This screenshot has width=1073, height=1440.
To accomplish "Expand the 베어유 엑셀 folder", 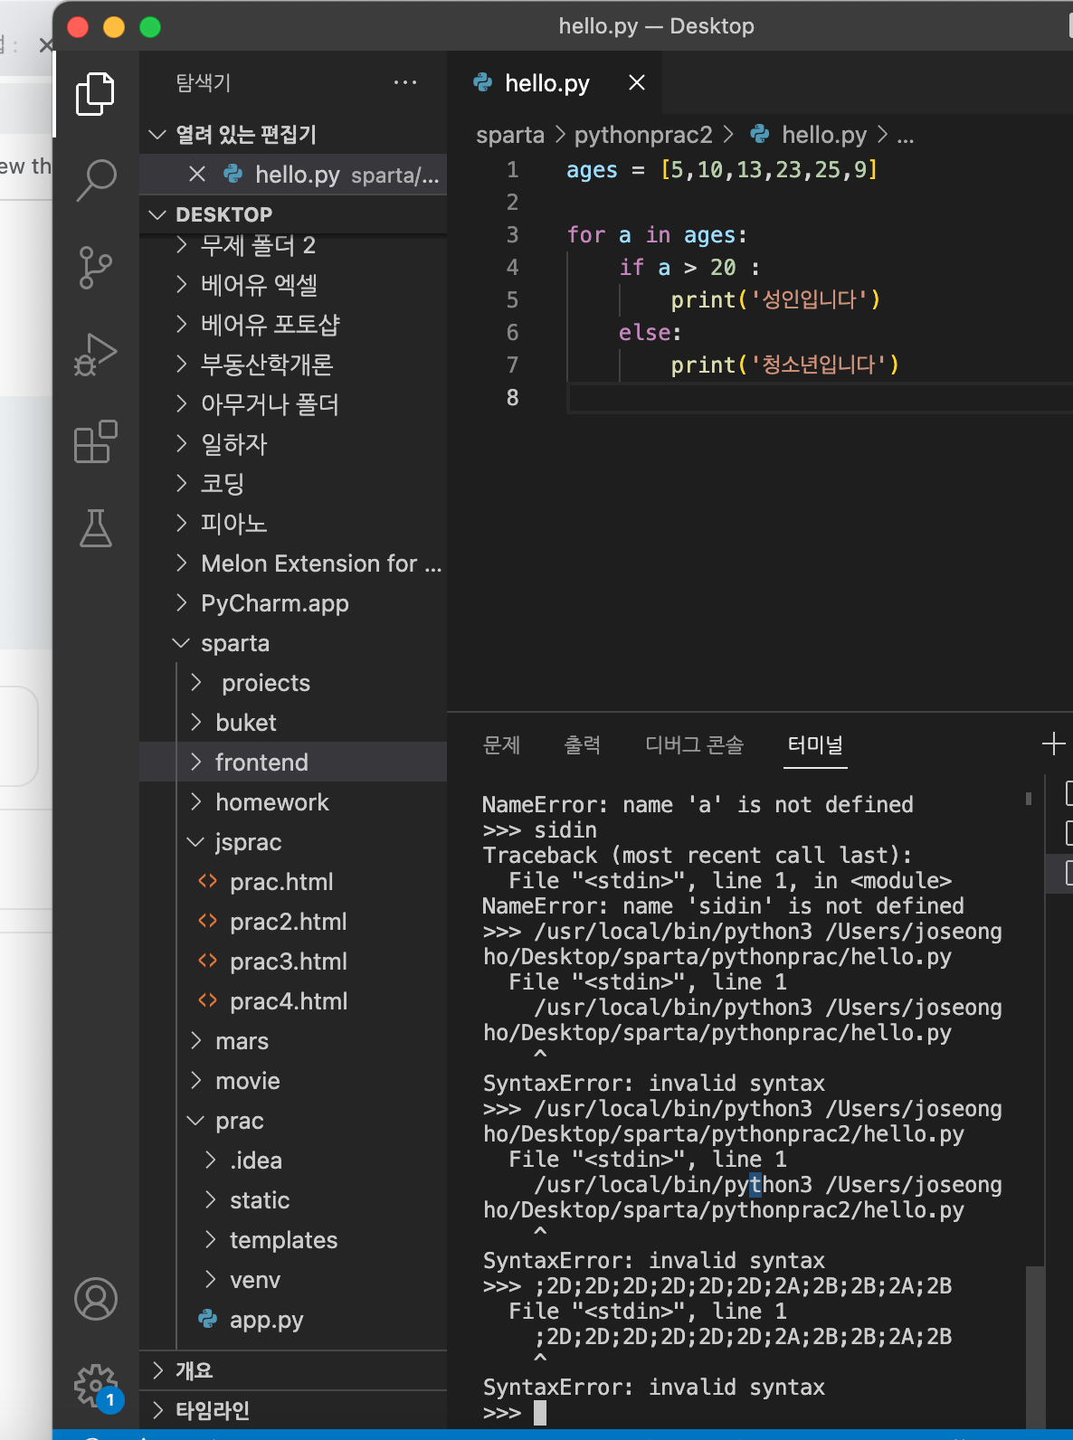I will pos(293,285).
